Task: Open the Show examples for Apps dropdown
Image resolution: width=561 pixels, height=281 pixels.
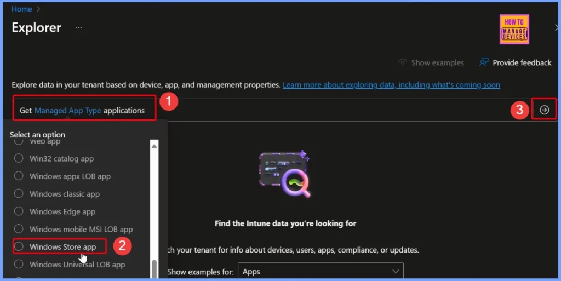Action: tap(320, 271)
